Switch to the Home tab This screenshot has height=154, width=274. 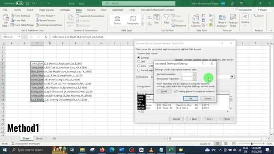pyautogui.click(x=17, y=10)
